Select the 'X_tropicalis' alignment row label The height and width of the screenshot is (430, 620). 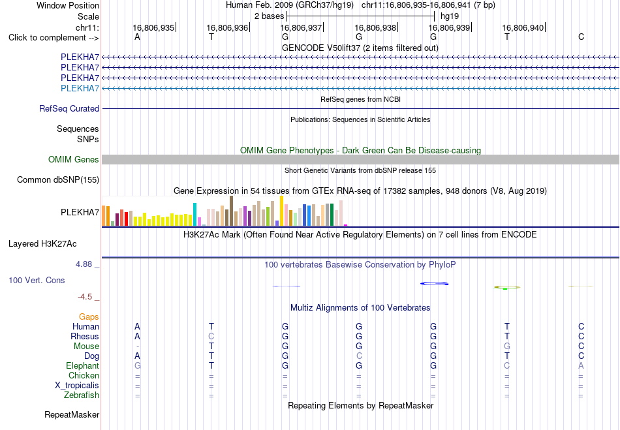77,386
